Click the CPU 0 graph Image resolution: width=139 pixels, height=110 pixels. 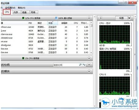point(115,86)
